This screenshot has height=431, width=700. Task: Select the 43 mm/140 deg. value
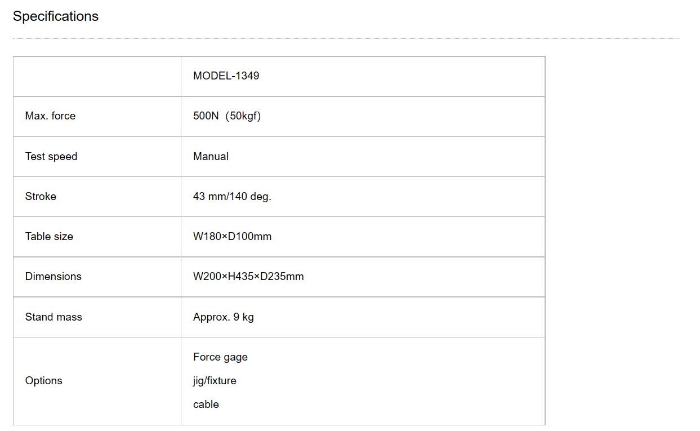click(x=232, y=197)
